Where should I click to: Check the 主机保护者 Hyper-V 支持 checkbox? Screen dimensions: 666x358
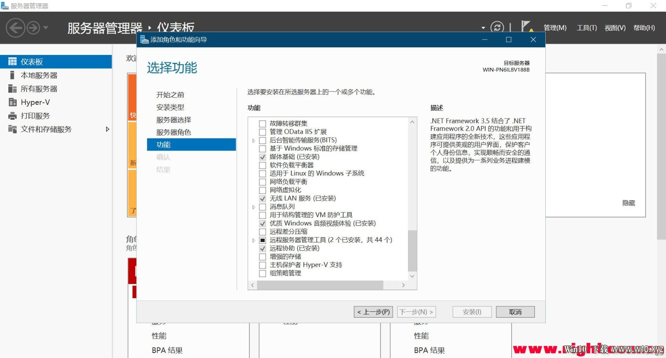263,265
